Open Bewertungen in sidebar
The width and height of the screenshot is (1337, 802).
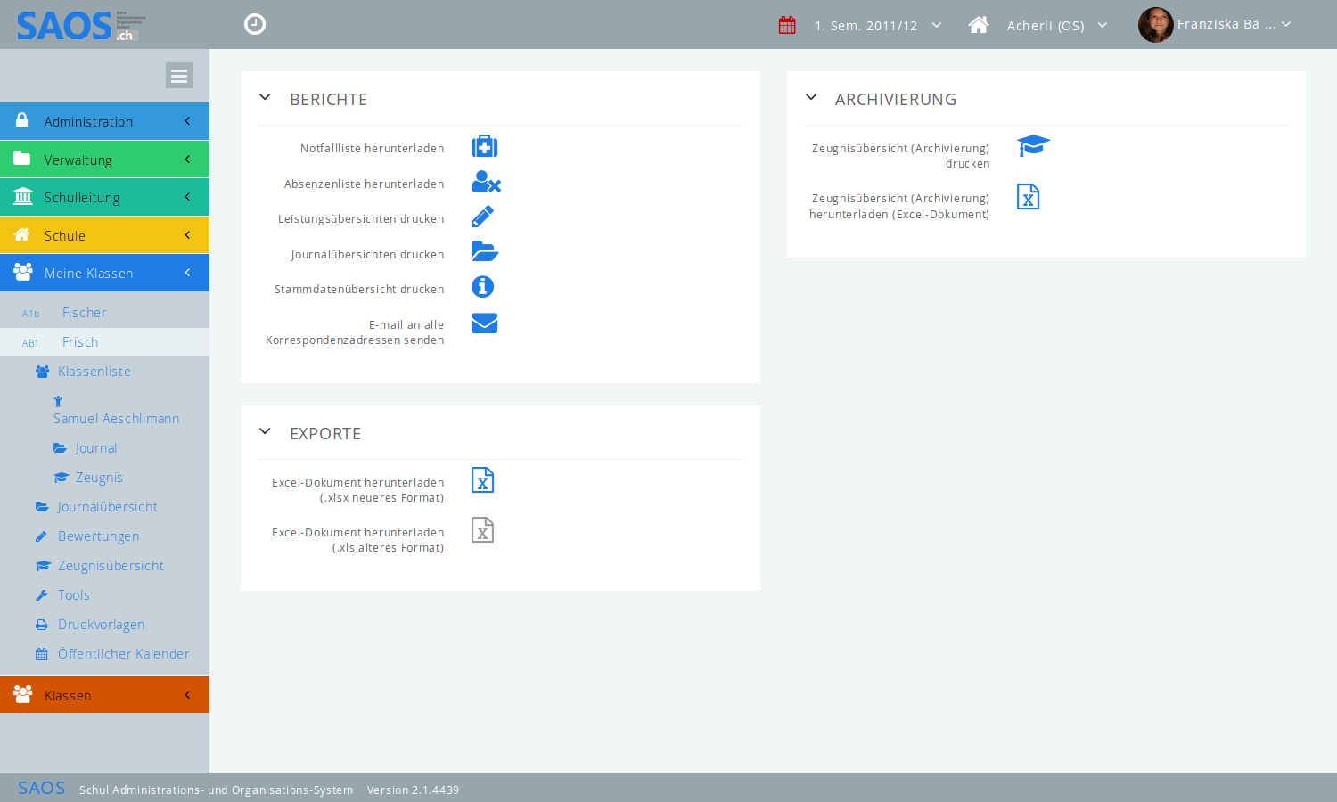[x=98, y=536]
